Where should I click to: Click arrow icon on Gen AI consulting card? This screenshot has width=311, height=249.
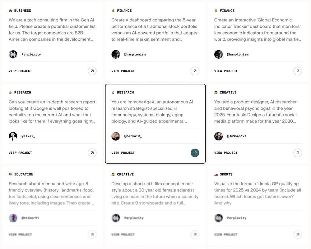[92, 71]
